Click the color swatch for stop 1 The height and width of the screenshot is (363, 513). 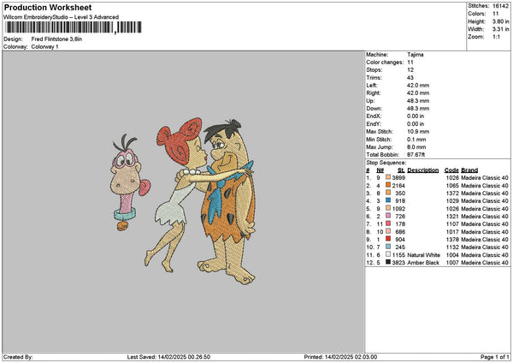(x=388, y=177)
